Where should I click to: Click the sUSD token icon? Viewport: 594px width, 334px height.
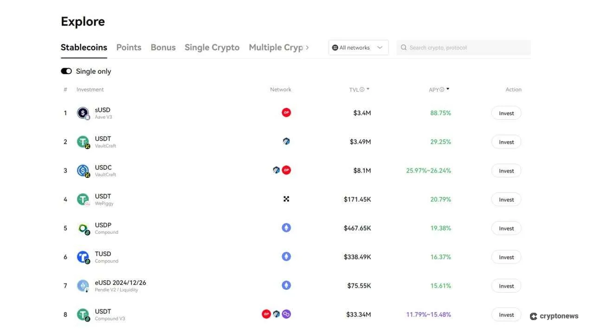83,113
